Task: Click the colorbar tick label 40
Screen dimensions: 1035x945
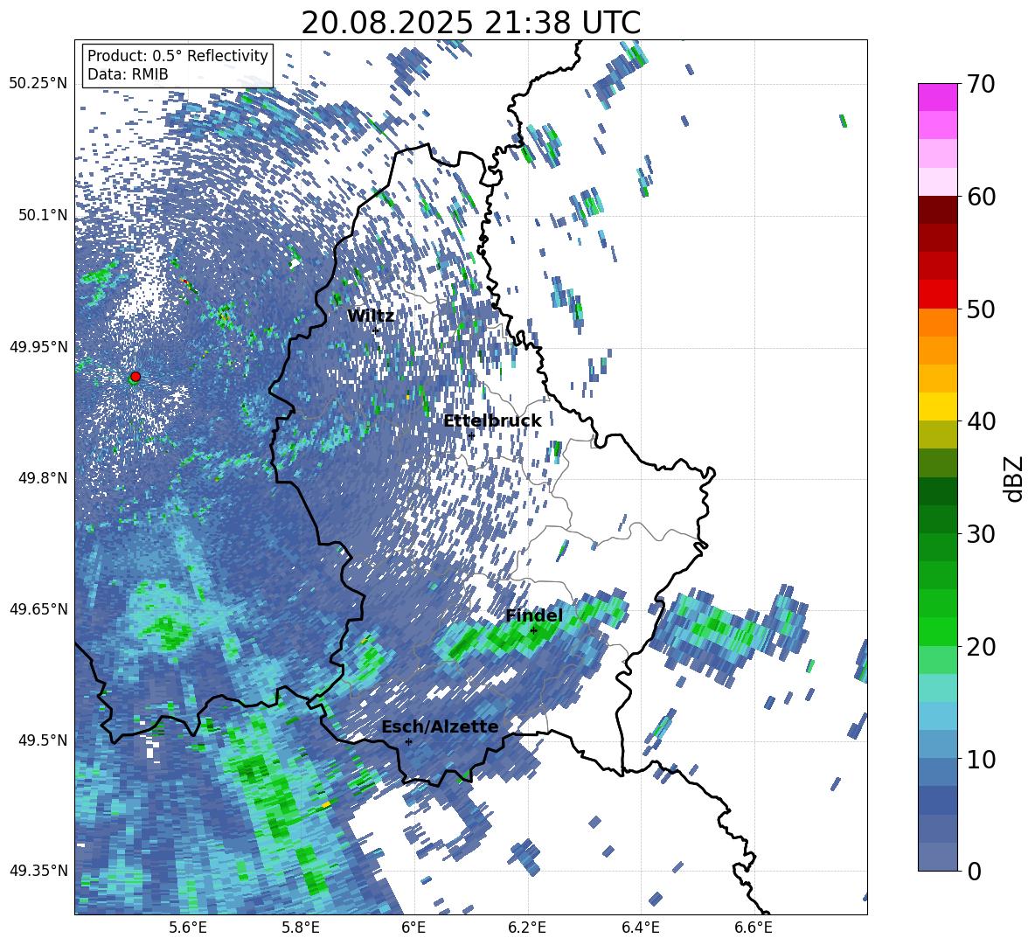Action: coord(982,421)
